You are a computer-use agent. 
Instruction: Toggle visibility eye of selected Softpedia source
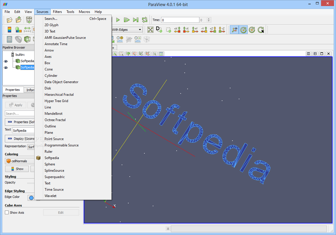point(6,68)
